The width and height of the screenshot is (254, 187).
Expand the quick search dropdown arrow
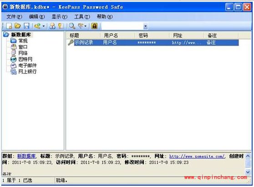coord(145,26)
